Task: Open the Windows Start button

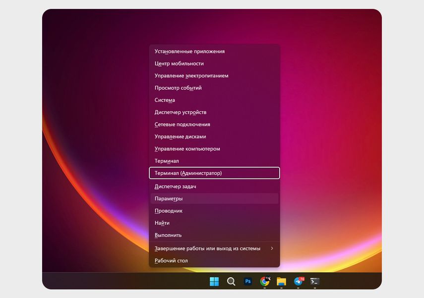Action: coord(214,282)
